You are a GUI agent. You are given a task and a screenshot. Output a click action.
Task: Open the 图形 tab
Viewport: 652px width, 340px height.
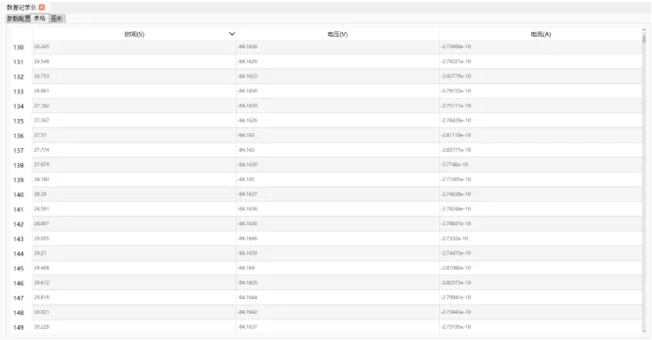click(57, 19)
